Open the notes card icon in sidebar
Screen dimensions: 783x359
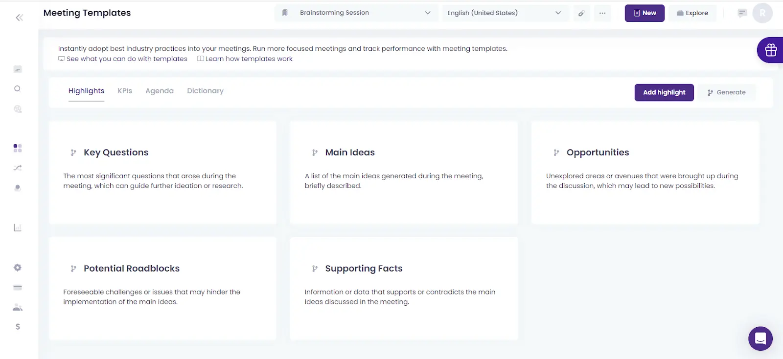[18, 69]
